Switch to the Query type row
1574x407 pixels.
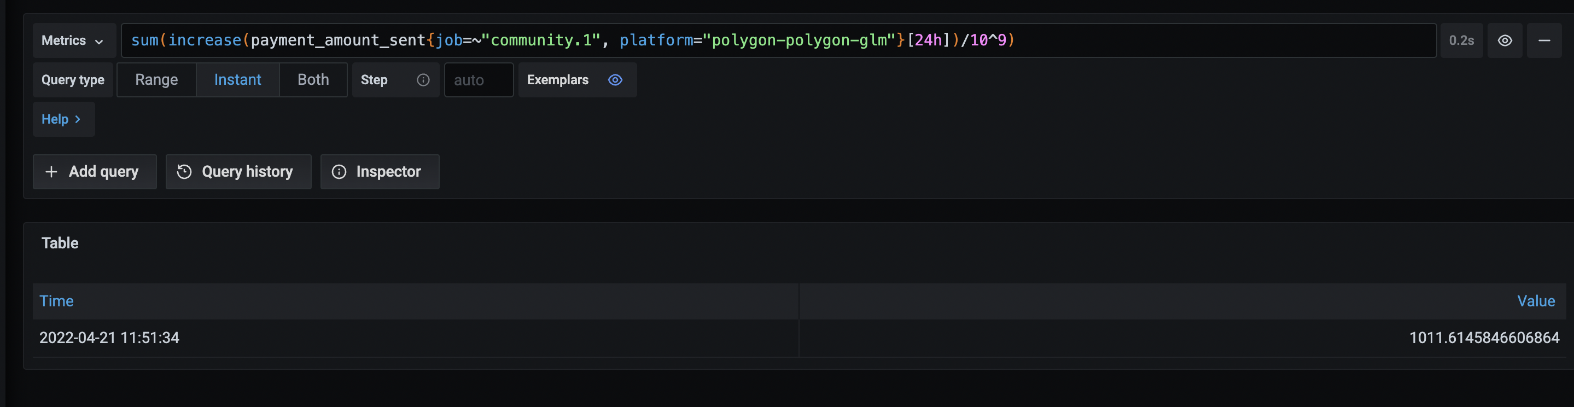pos(72,79)
